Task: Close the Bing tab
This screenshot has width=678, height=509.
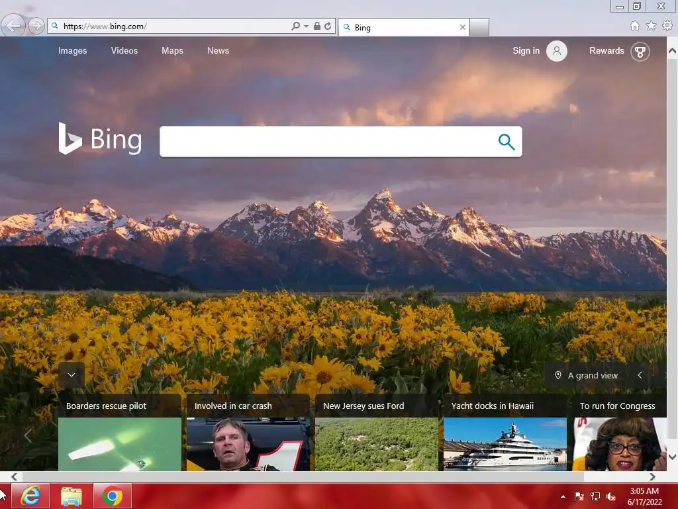Action: 463,27
